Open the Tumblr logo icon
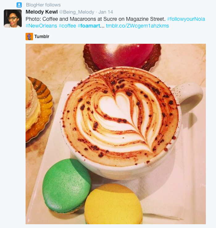 coord(29,36)
